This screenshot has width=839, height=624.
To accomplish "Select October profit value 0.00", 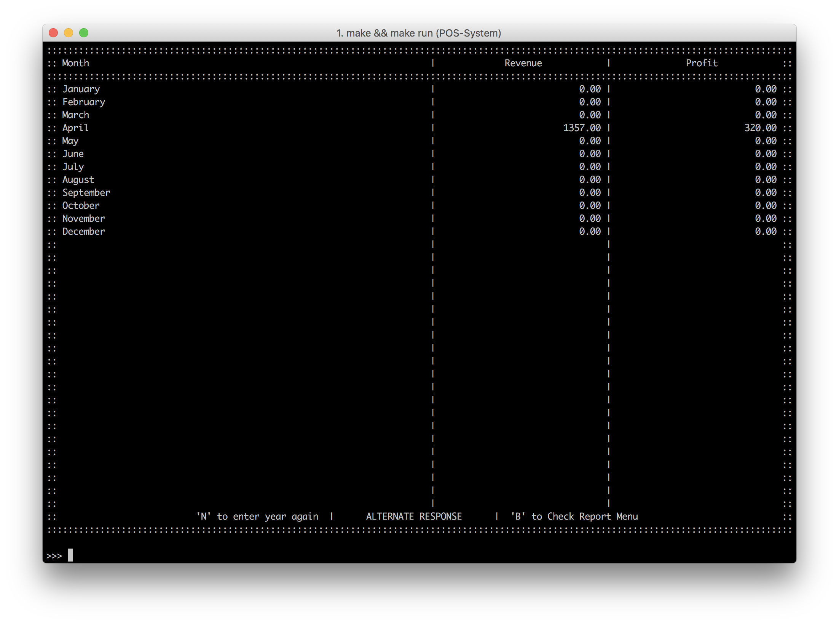I will point(766,206).
